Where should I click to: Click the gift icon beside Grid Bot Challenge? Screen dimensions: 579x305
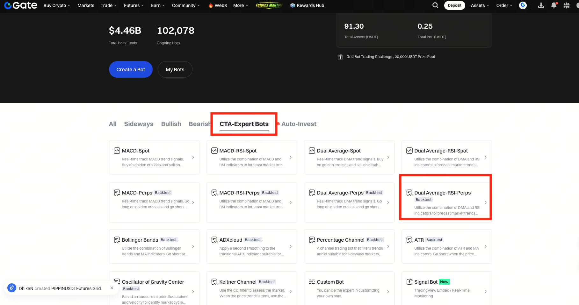(x=340, y=57)
